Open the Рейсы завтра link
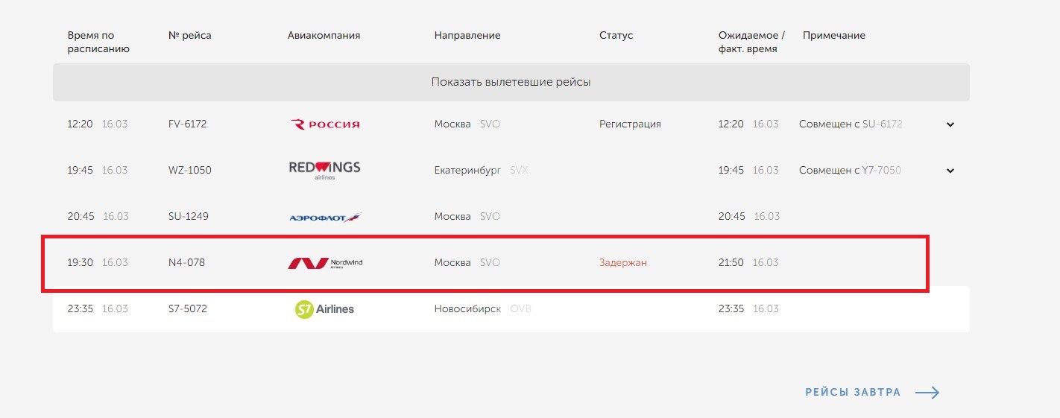 click(853, 393)
